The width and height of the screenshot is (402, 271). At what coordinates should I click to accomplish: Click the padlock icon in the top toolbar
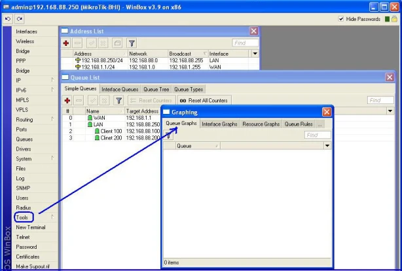click(394, 19)
